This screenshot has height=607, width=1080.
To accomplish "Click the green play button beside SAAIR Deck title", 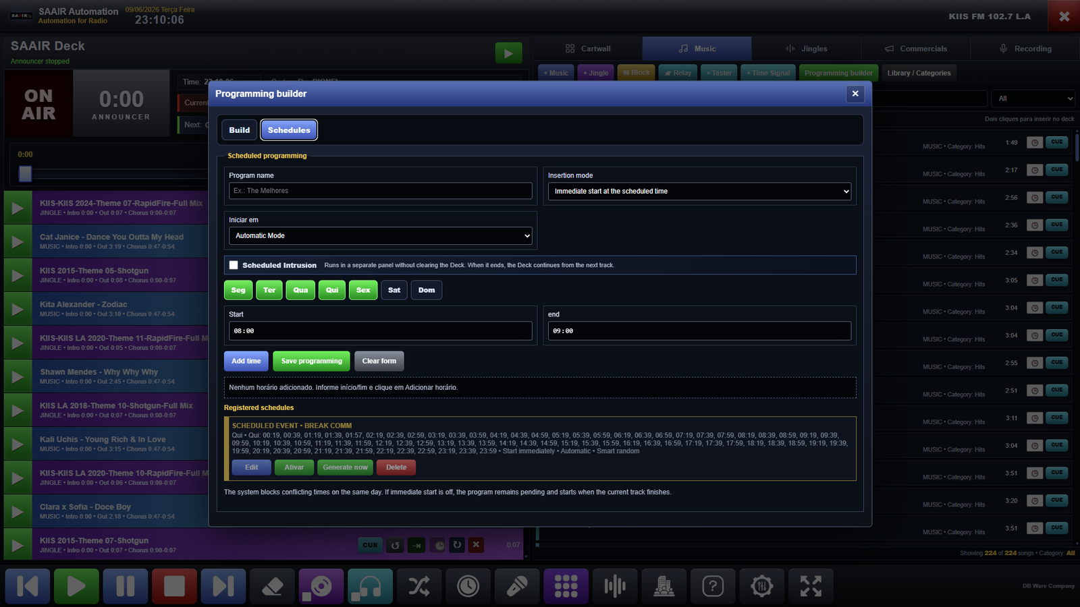I will (x=508, y=53).
